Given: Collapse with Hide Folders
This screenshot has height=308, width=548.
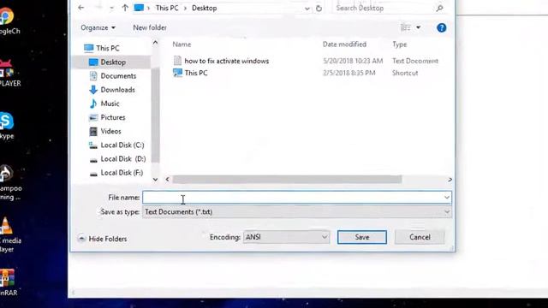Looking at the screenshot, I should (103, 239).
